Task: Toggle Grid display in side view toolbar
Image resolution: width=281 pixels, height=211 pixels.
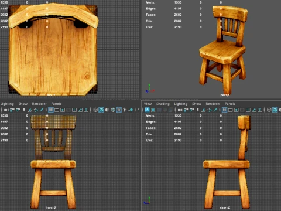Action: [x=224, y=110]
